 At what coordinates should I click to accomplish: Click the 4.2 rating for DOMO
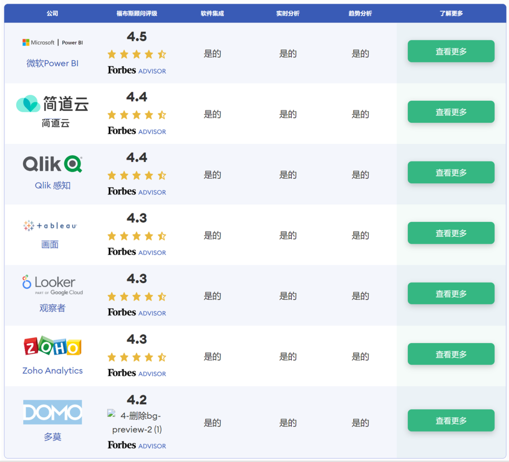137,400
